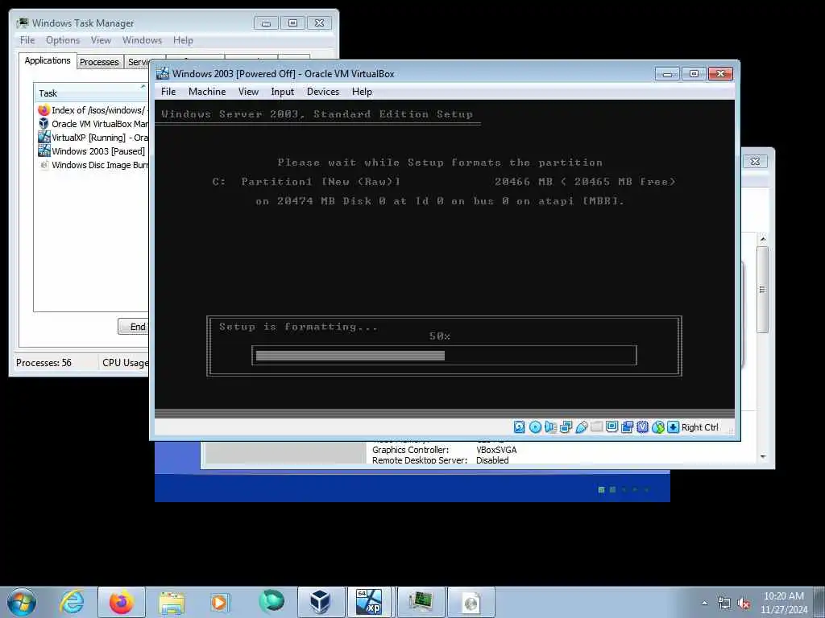Click the keyboard capture arrow icon
The image size is (825, 618).
pos(673,427)
